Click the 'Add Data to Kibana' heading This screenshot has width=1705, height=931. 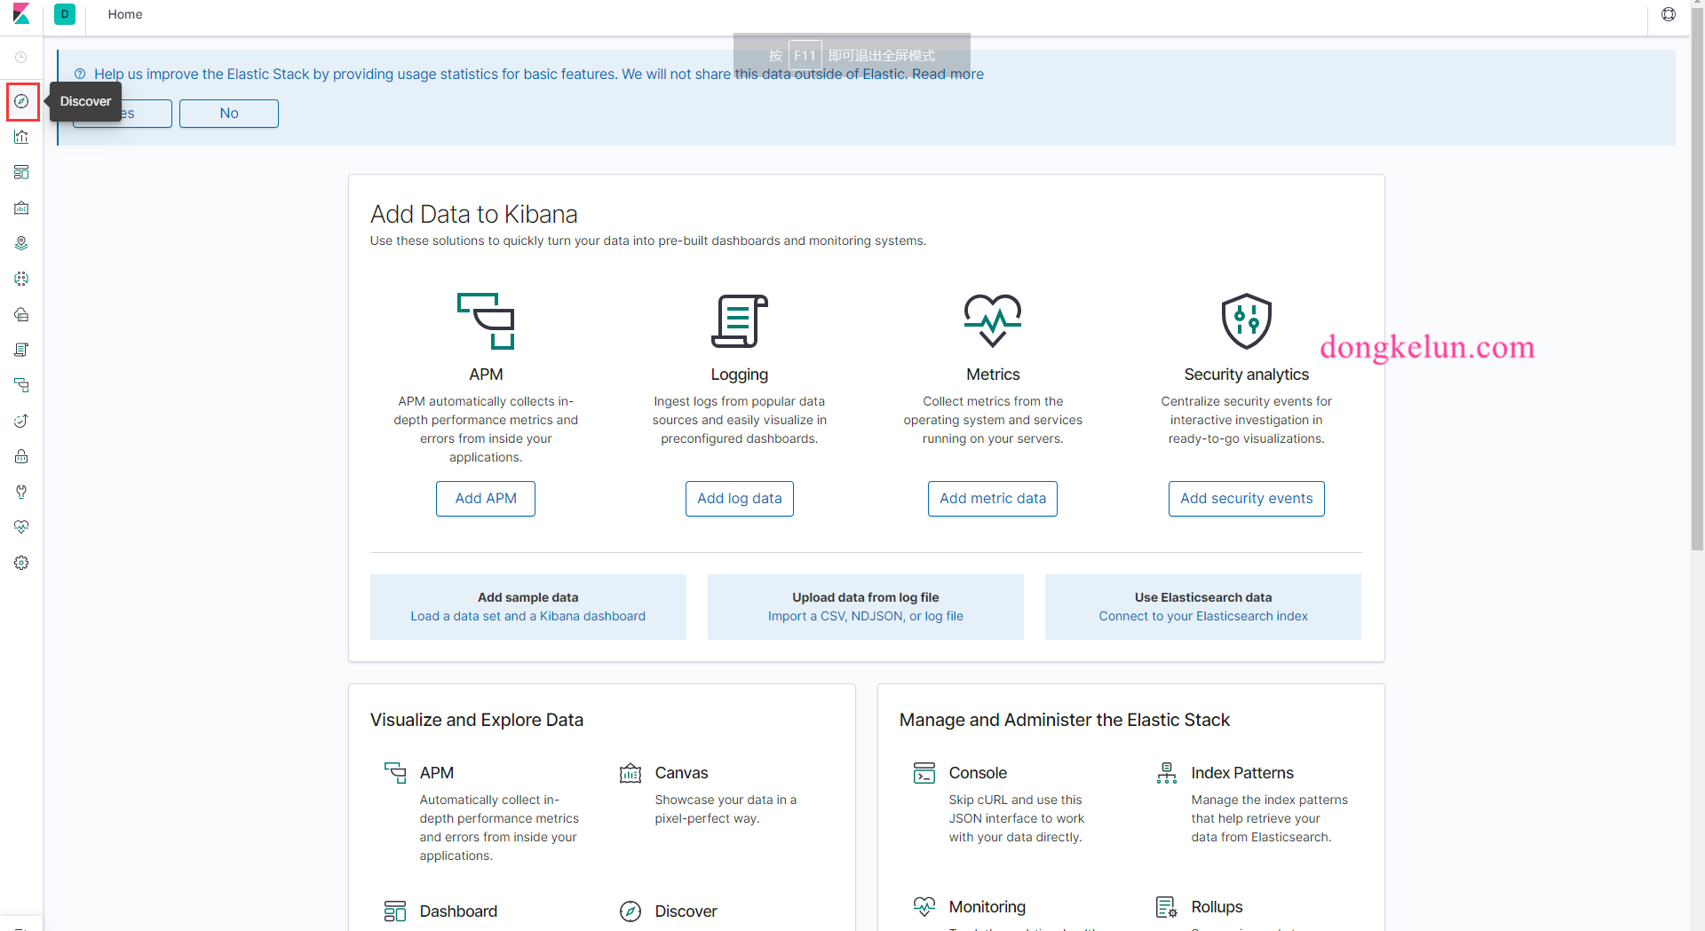pos(474,214)
